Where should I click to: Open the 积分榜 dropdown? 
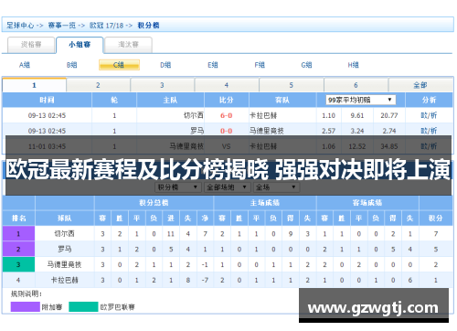[x=178, y=187]
